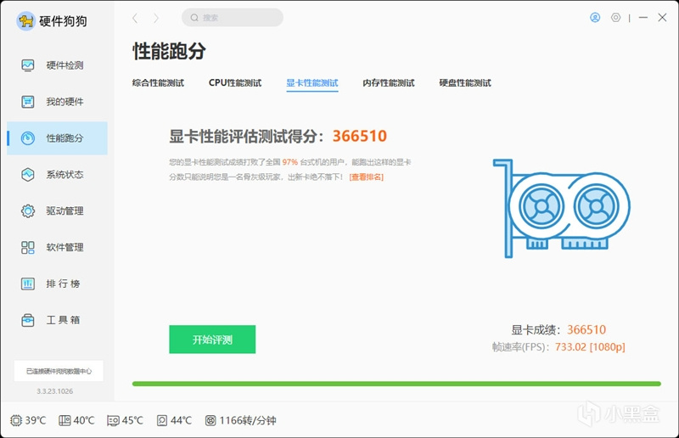Click the 性能跑分 gauge icon

(28, 138)
